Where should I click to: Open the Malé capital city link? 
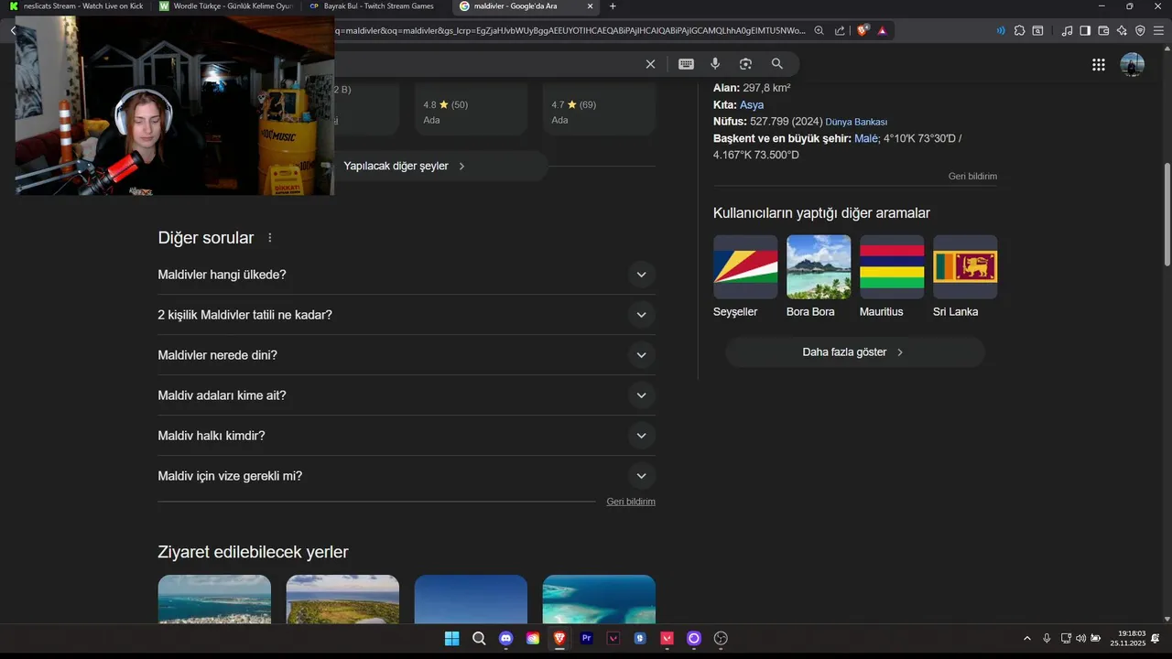coord(865,138)
